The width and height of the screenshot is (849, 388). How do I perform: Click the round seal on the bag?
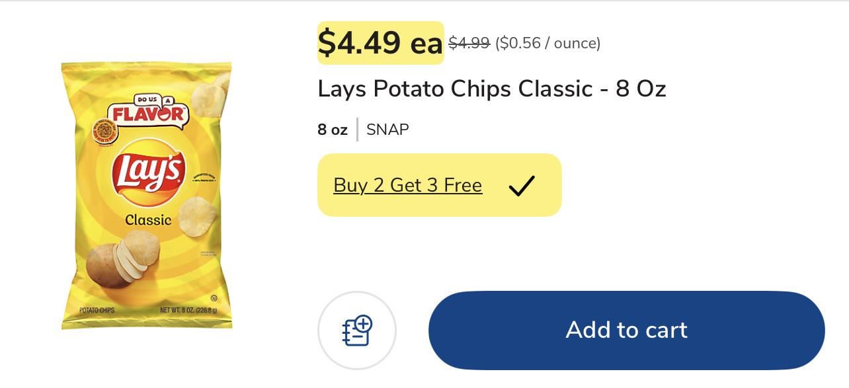104,130
